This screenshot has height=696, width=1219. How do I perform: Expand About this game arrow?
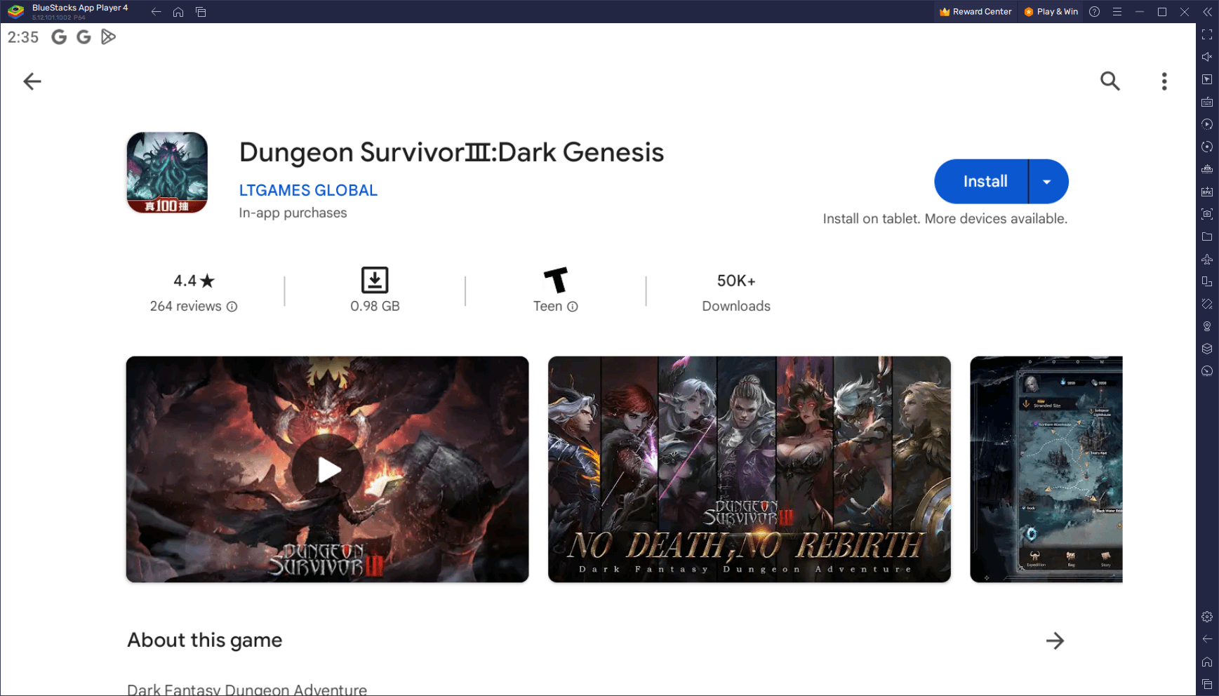click(x=1055, y=641)
